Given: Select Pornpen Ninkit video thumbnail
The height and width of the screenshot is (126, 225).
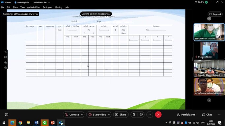Looking at the screenshot, I should point(209,50).
